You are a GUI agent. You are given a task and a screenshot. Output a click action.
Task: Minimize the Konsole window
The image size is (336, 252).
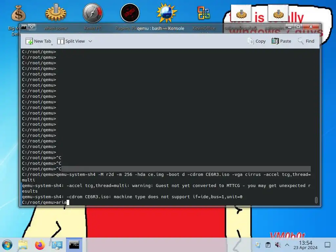(x=290, y=27)
